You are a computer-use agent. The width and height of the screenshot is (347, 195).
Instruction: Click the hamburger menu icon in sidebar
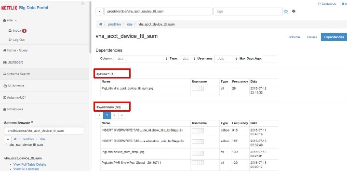[x=82, y=3]
